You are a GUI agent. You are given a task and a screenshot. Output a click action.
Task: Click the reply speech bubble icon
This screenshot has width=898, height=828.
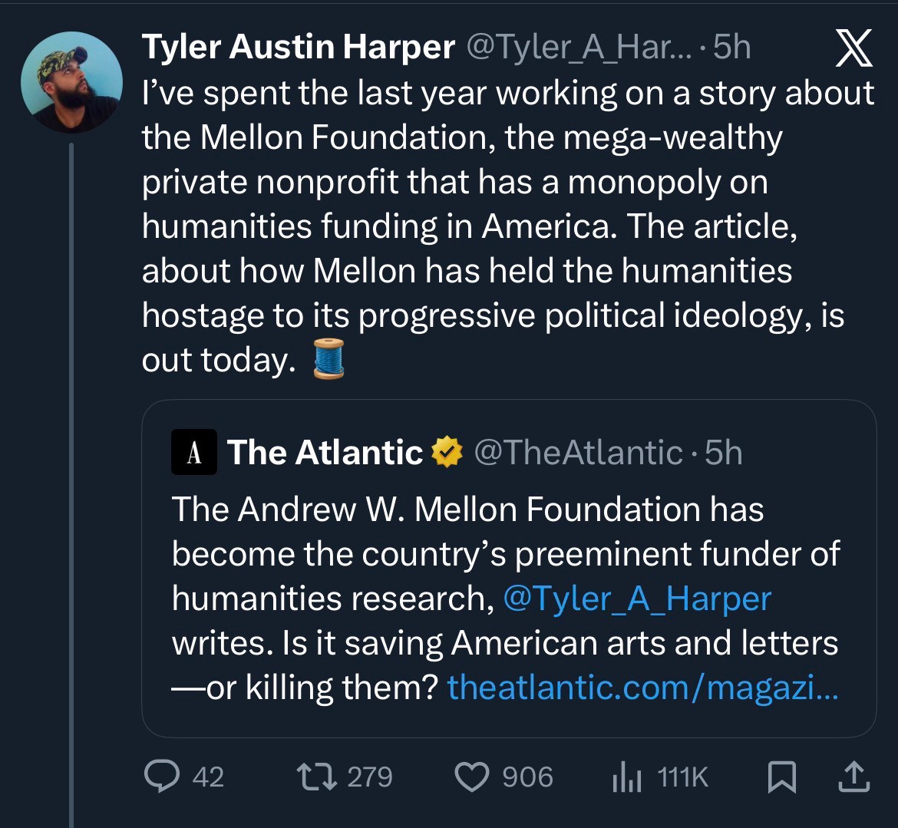click(x=160, y=777)
